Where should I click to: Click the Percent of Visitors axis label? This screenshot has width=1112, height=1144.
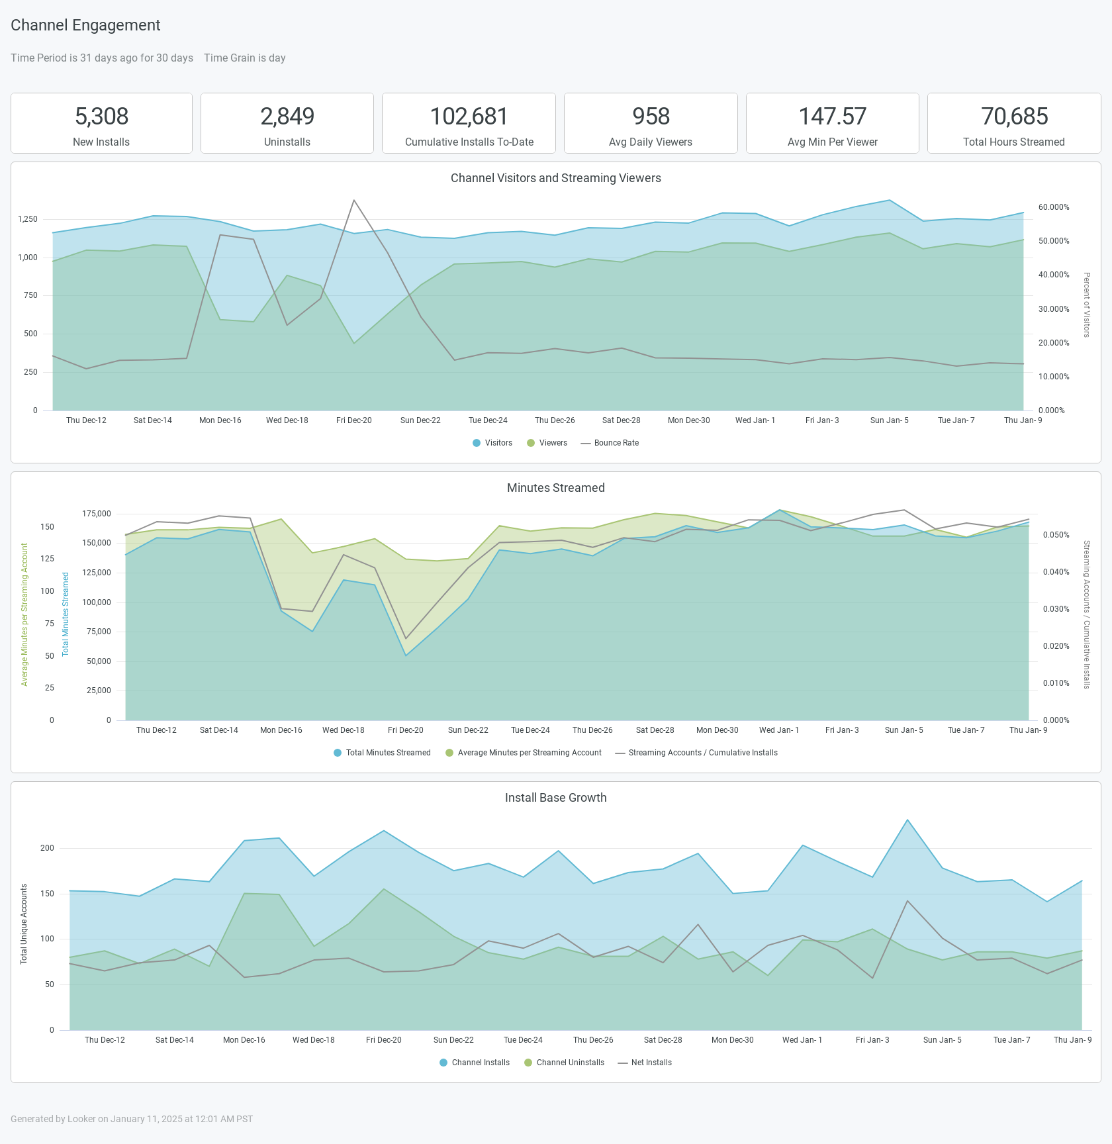coord(1086,305)
